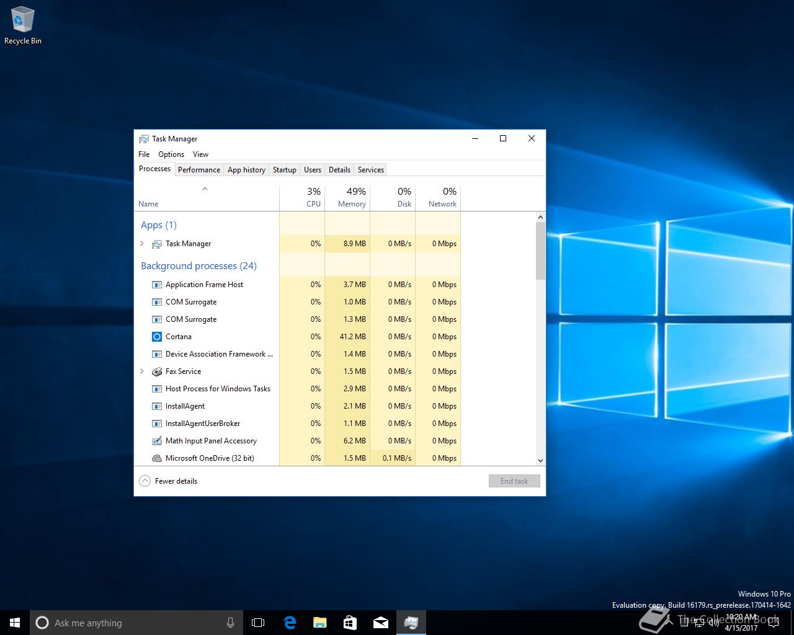Viewport: 794px width, 635px height.
Task: Click the End task button
Action: pos(514,481)
